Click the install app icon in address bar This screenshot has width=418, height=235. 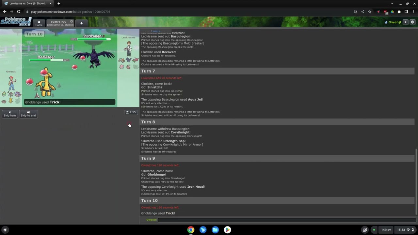(356, 12)
